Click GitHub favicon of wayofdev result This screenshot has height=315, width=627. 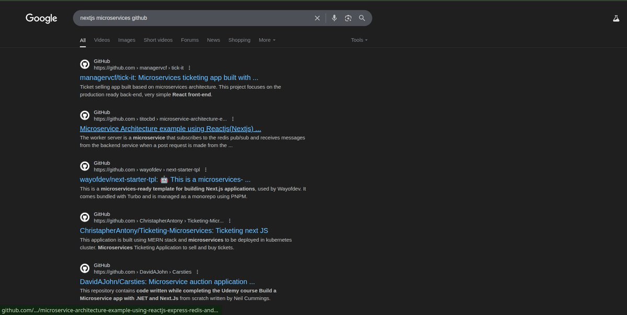tap(85, 166)
